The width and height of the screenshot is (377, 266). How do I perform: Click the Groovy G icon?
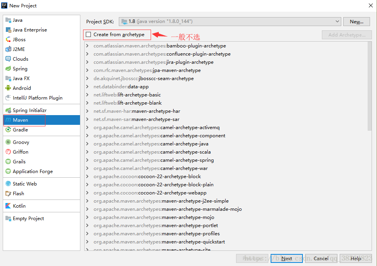click(x=8, y=142)
